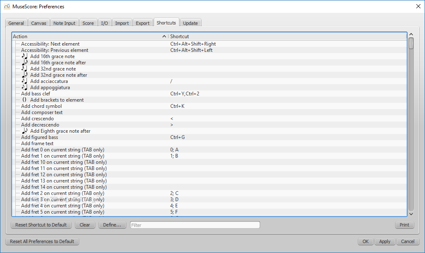The height and width of the screenshot is (253, 425).
Task: Click the vertical scrollbar thumb
Action: 411,43
